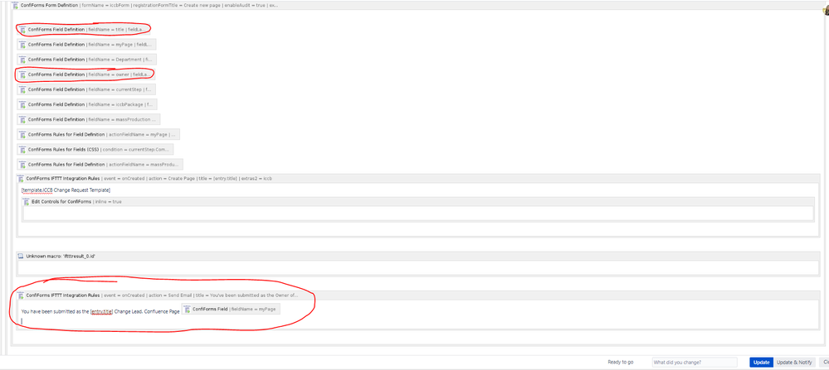Select the ConfiForms Form Definition macro icon
This screenshot has width=829, height=370.
pos(16,5)
